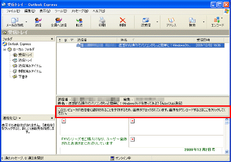Open the メッセージ(M) menu
The height and width of the screenshot is (162, 231).
[x=80, y=11]
